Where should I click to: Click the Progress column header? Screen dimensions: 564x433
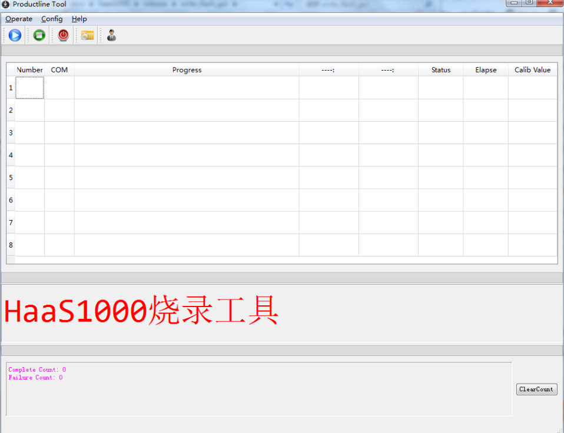[x=187, y=69]
